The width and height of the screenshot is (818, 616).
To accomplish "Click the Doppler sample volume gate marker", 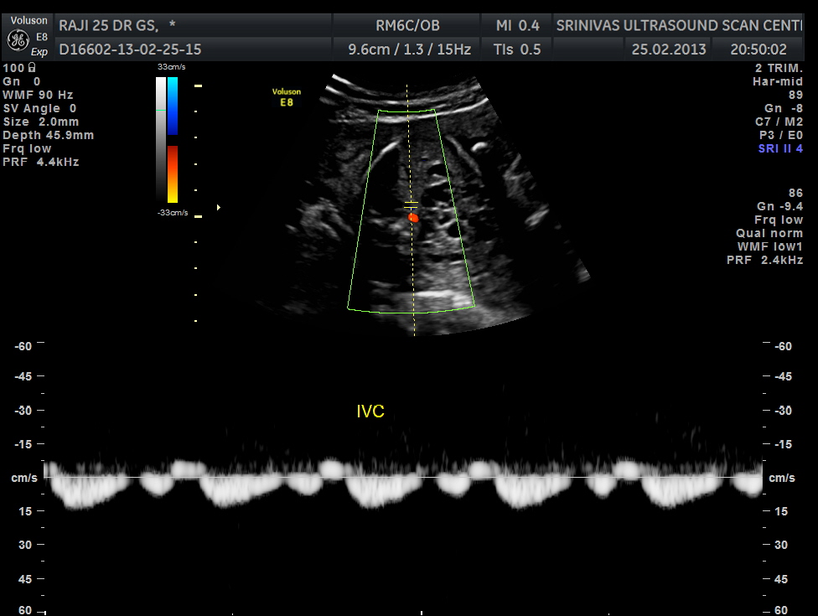I will coord(411,204).
